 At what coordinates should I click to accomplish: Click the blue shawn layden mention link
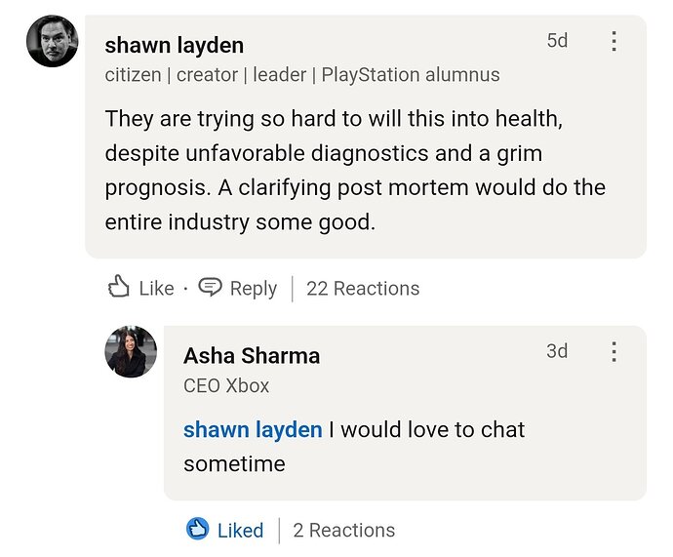[253, 429]
